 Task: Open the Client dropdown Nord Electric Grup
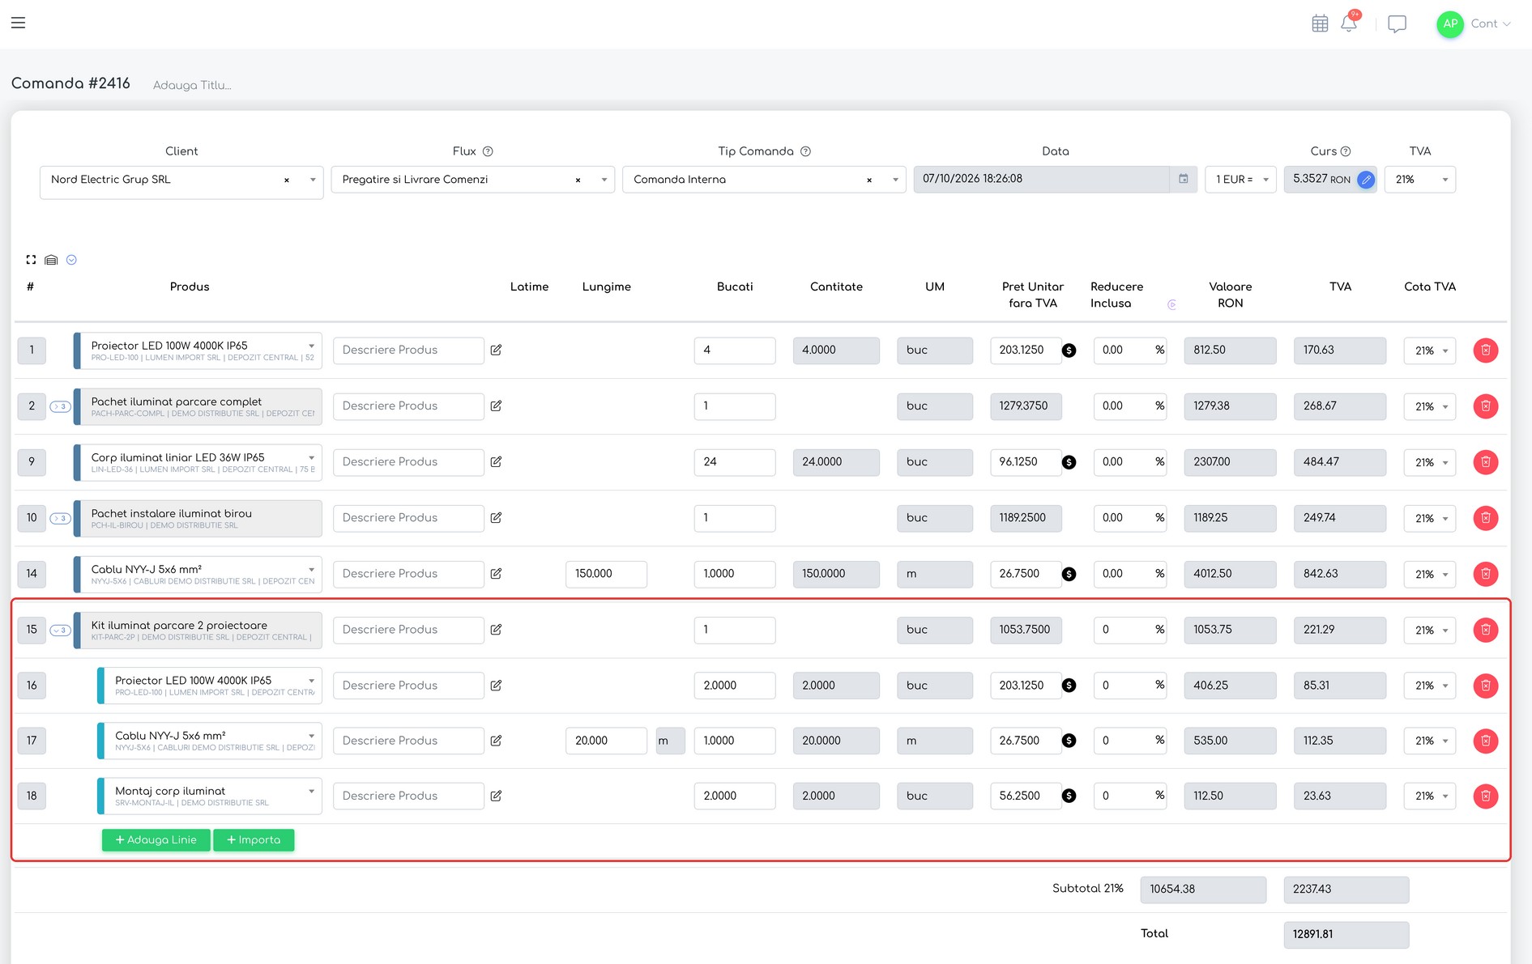[x=181, y=180]
